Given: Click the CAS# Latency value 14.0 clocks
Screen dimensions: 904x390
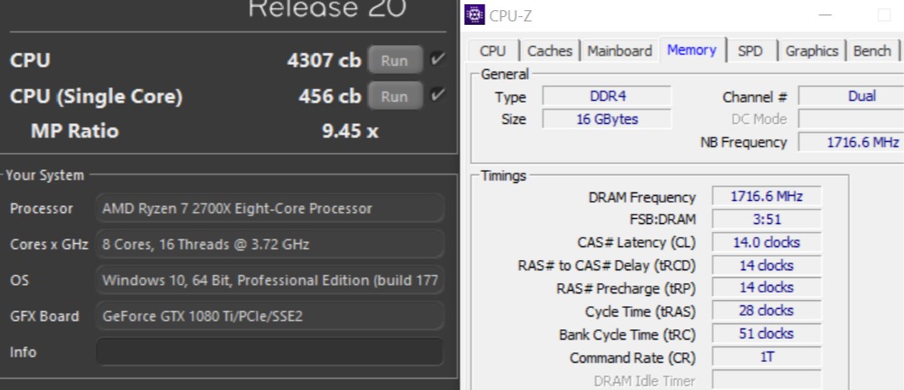Looking at the screenshot, I should (x=766, y=243).
